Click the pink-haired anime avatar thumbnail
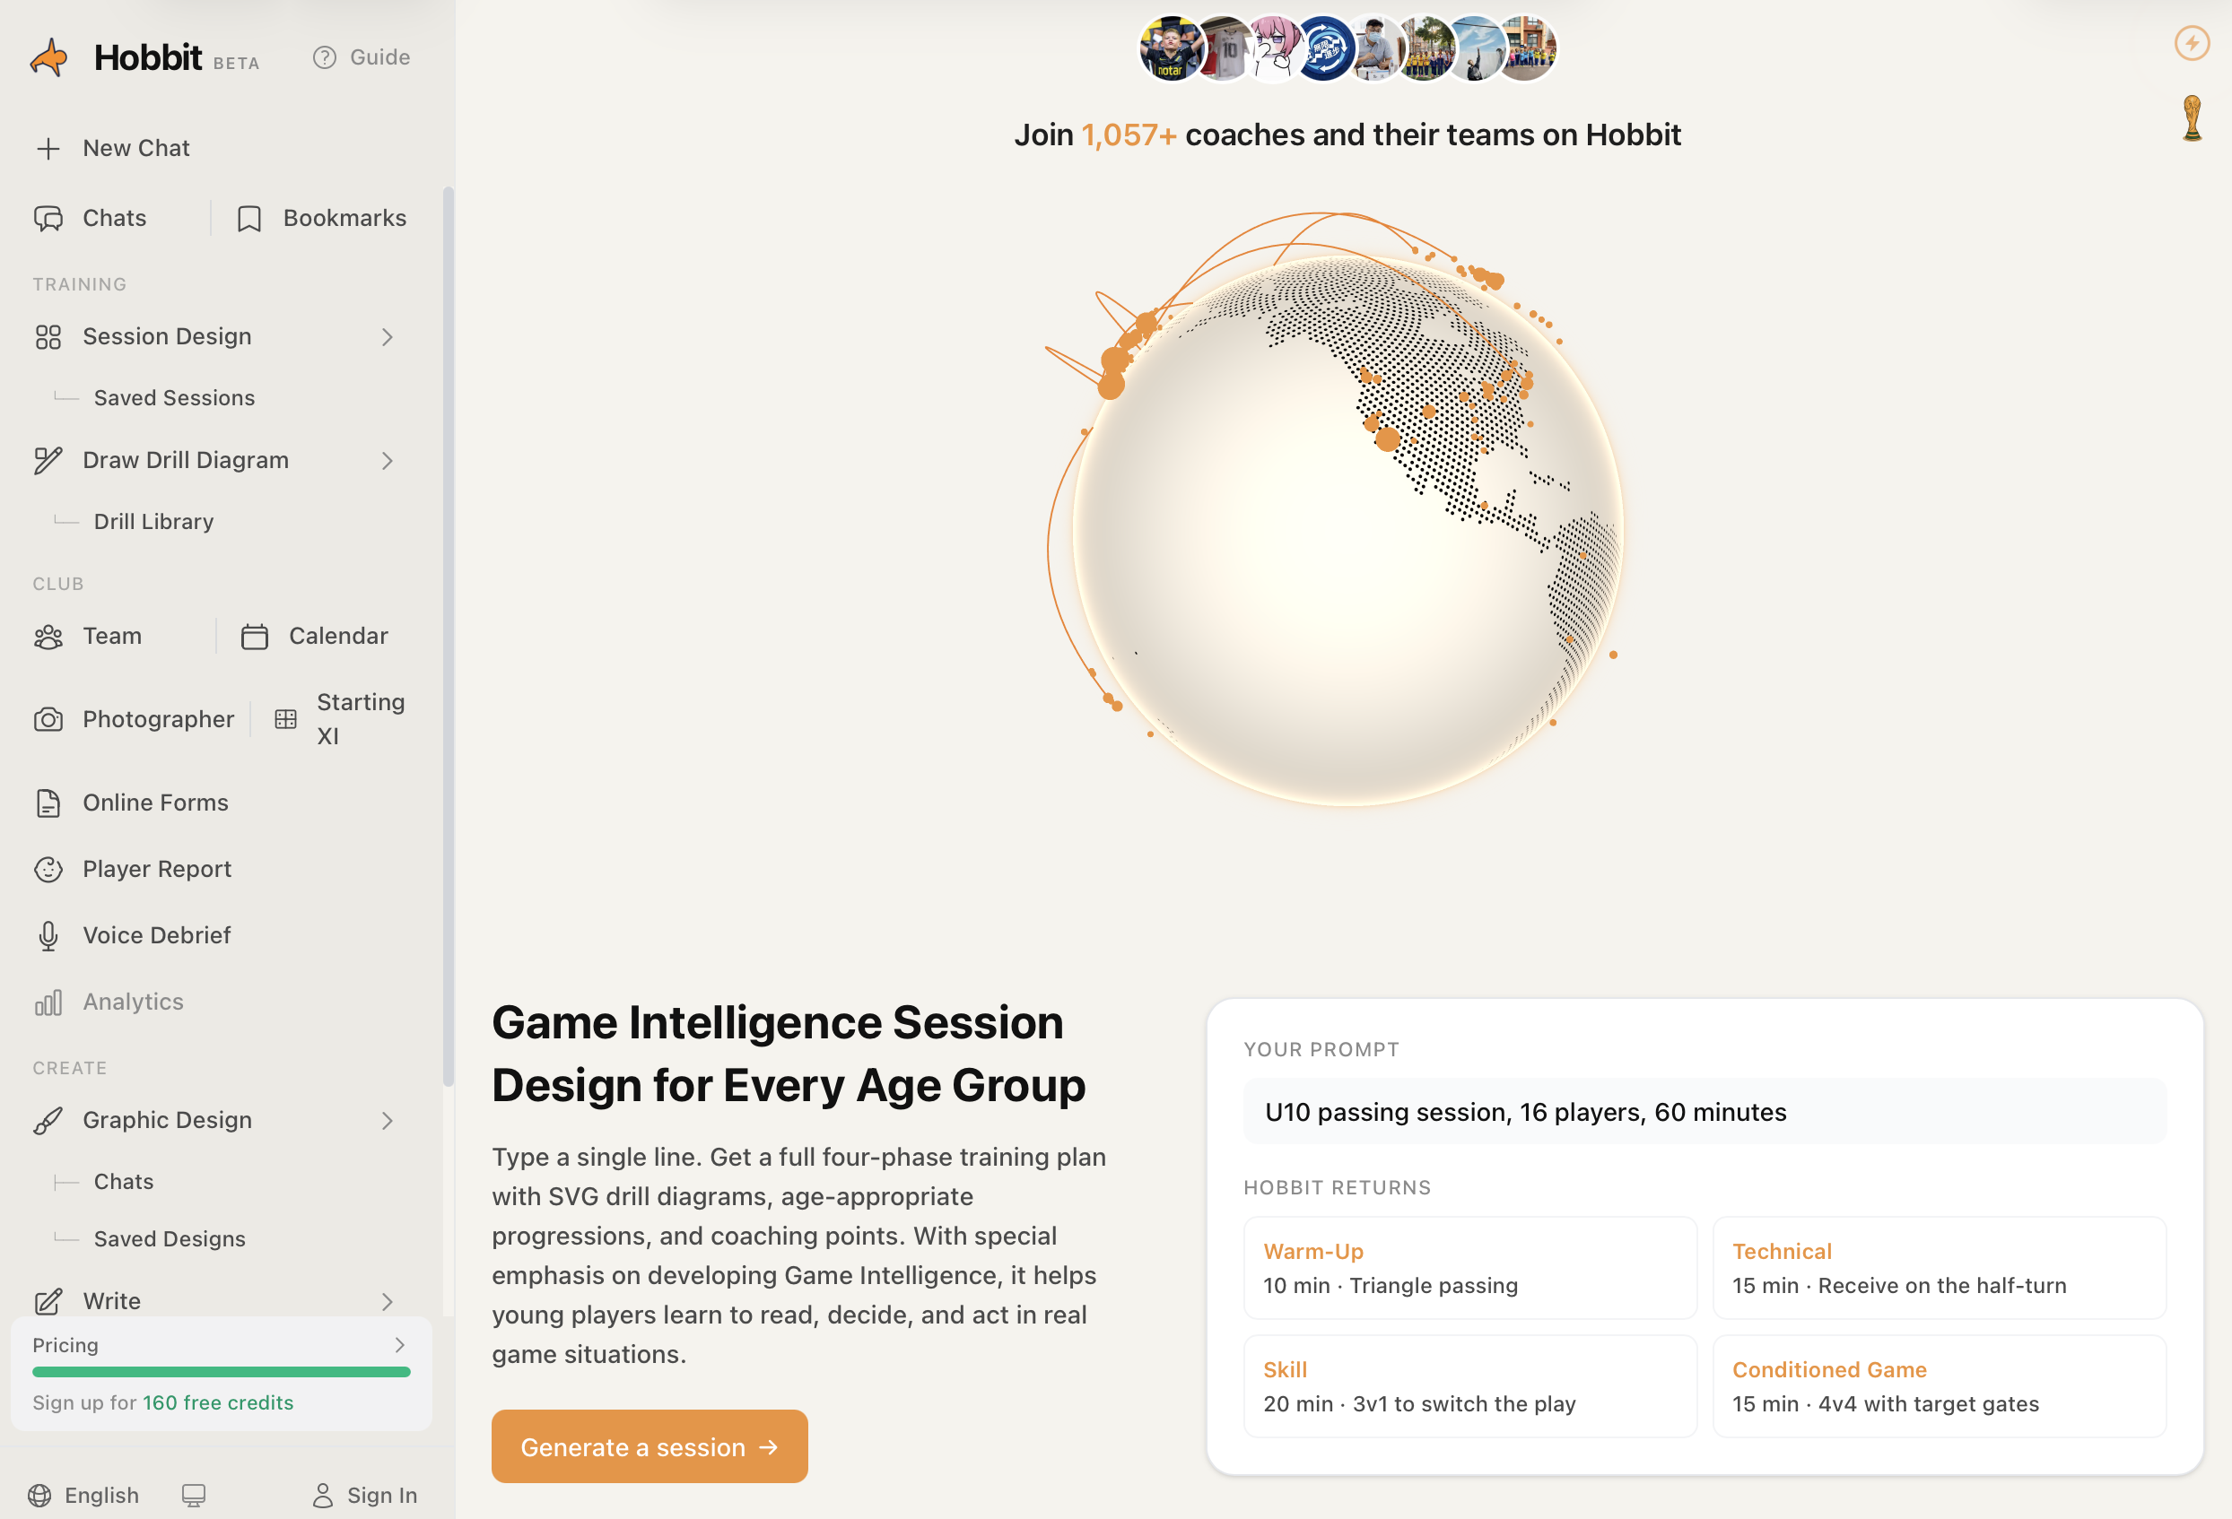Image resolution: width=2232 pixels, height=1519 pixels. pos(1273,48)
